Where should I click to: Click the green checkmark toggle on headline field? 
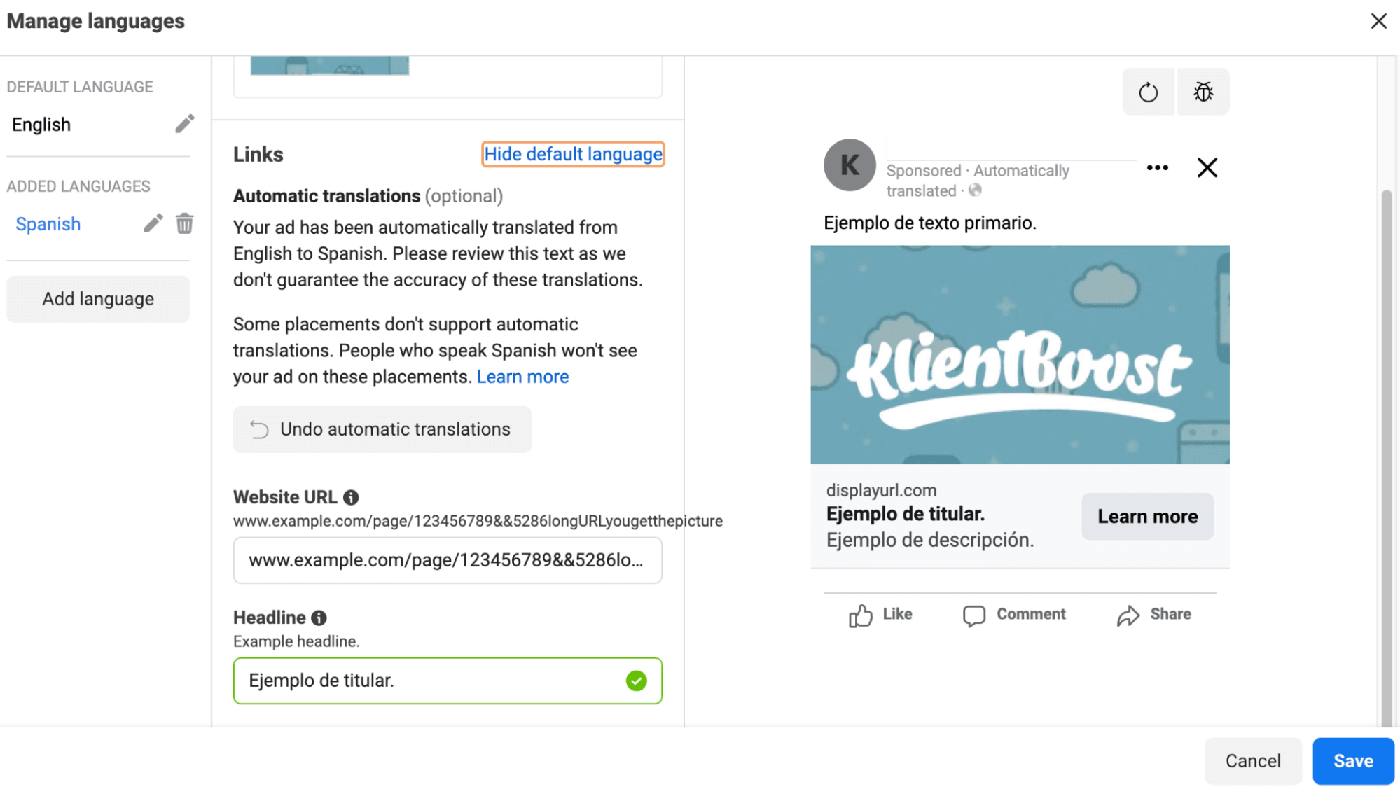635,681
